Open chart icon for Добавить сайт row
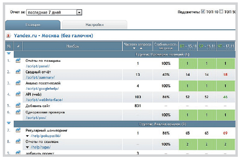This screenshot has height=158, width=239. pos(18,105)
